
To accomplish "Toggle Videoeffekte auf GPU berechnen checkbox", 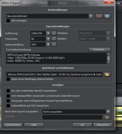I will [8, 106].
